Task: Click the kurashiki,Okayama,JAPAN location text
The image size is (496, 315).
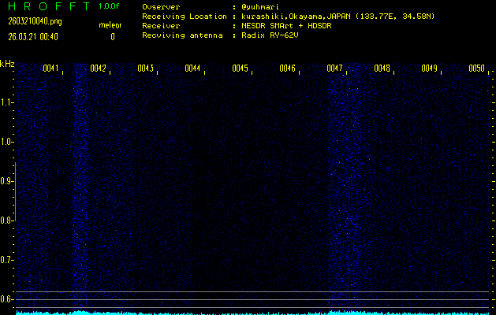Action: coord(338,17)
